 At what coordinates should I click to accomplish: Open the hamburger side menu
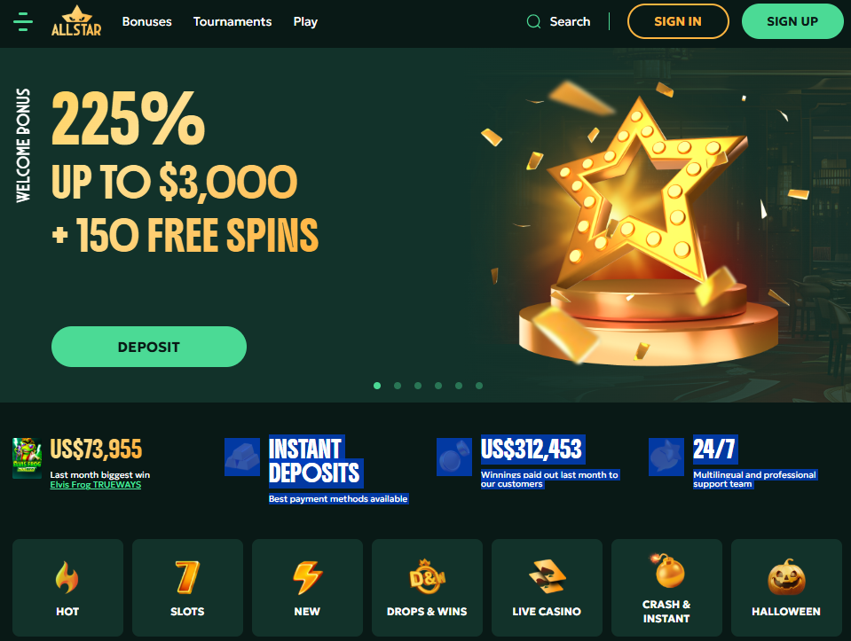point(23,21)
